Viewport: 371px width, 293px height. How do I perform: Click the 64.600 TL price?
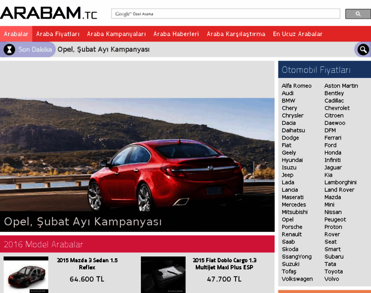pos(87,279)
